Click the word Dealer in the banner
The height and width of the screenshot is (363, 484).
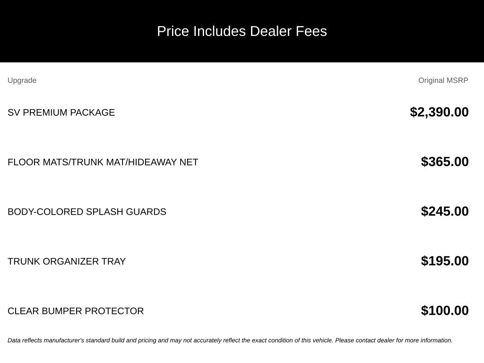[270, 31]
